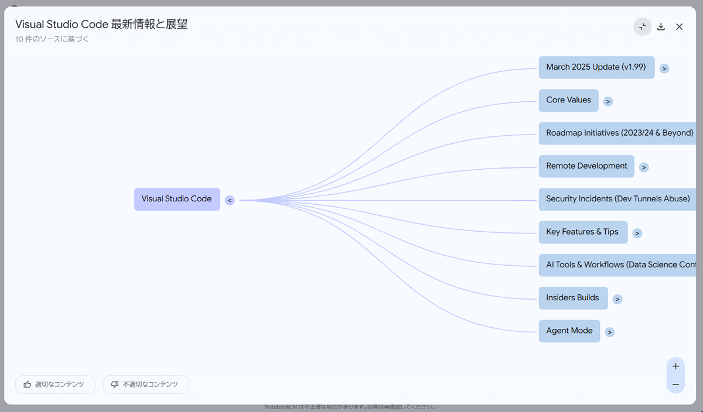The width and height of the screenshot is (703, 412).
Task: Click thumbs down 不適切なコンテンツ button
Action: [x=146, y=384]
